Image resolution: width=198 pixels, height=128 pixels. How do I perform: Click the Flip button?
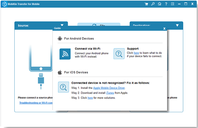99,25
